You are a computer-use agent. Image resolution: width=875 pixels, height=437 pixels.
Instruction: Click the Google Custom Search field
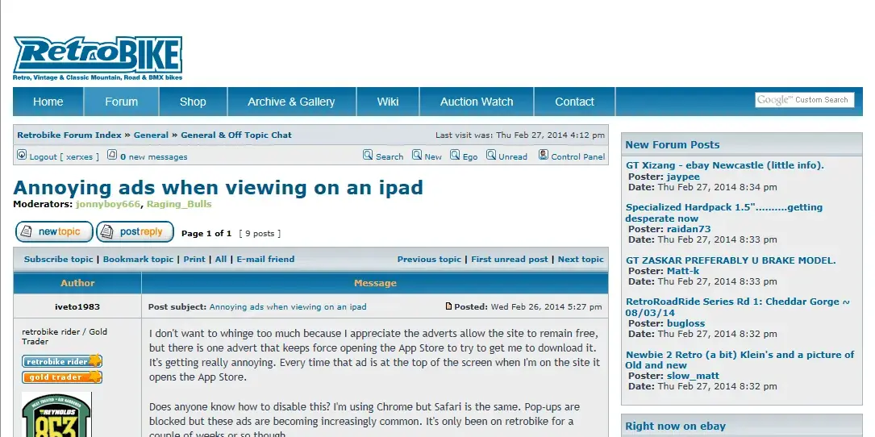click(x=803, y=100)
